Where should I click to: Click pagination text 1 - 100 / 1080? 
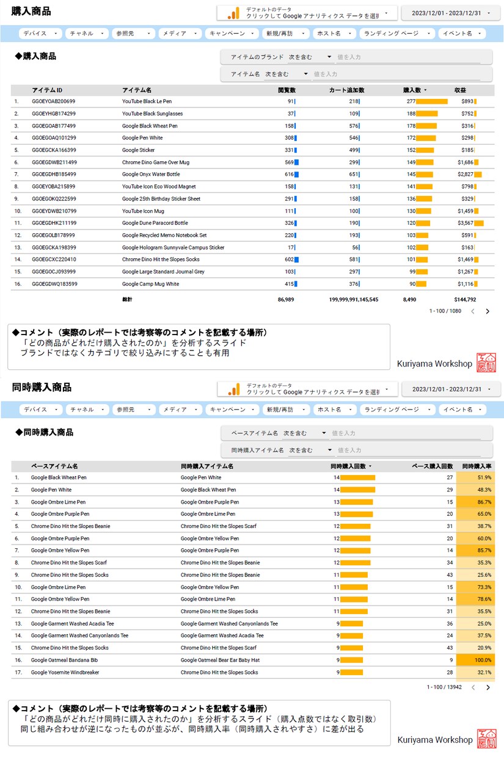tap(445, 311)
